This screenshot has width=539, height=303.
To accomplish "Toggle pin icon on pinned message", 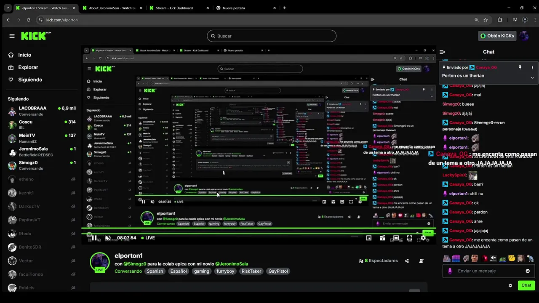I will (x=520, y=67).
